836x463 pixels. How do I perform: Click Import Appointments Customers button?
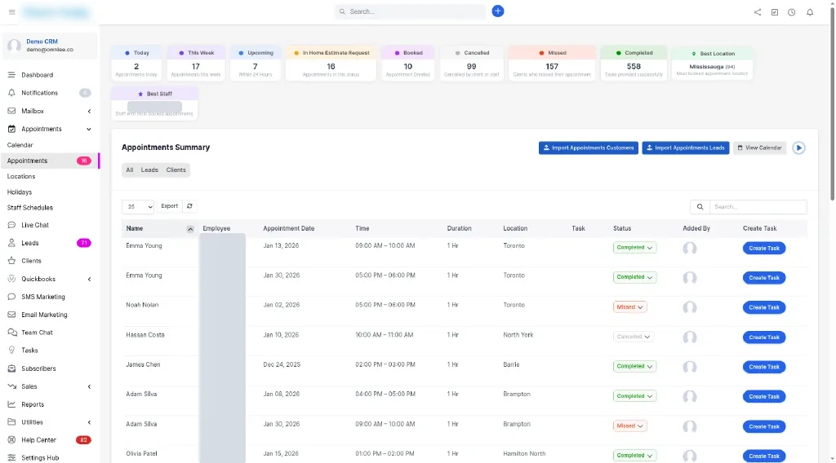(588, 148)
